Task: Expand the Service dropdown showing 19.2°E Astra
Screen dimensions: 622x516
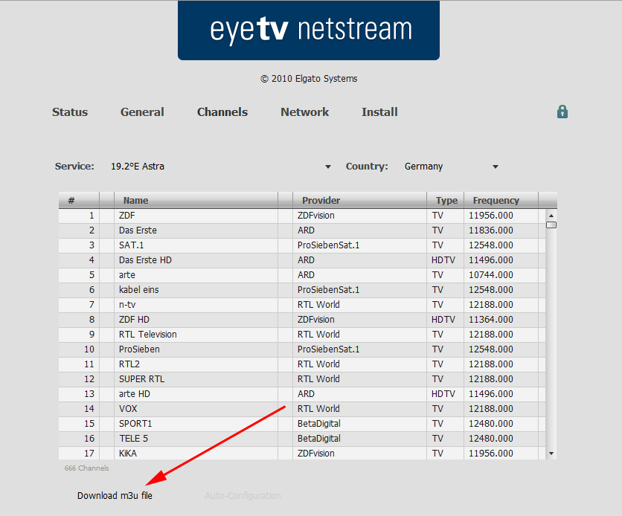Action: 220,167
